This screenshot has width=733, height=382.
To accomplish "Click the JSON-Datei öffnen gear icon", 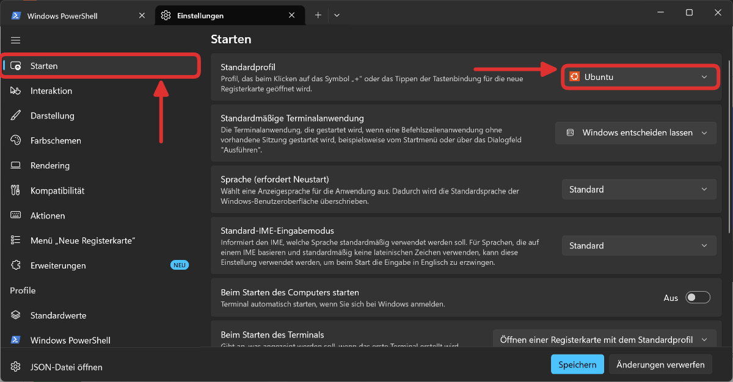I will pos(16,367).
